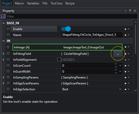Viewport: 139px width, 114px height.
Task: Open the InScanCount row options chevron
Action: [129, 66]
